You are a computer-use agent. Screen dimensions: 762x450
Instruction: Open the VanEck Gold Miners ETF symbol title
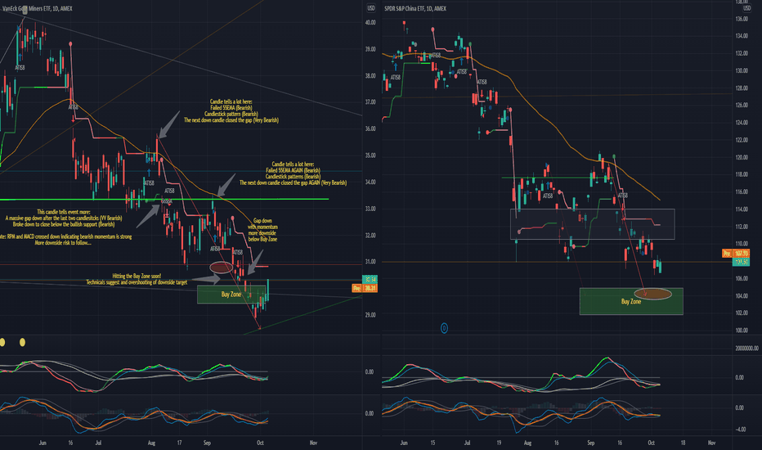(x=37, y=8)
